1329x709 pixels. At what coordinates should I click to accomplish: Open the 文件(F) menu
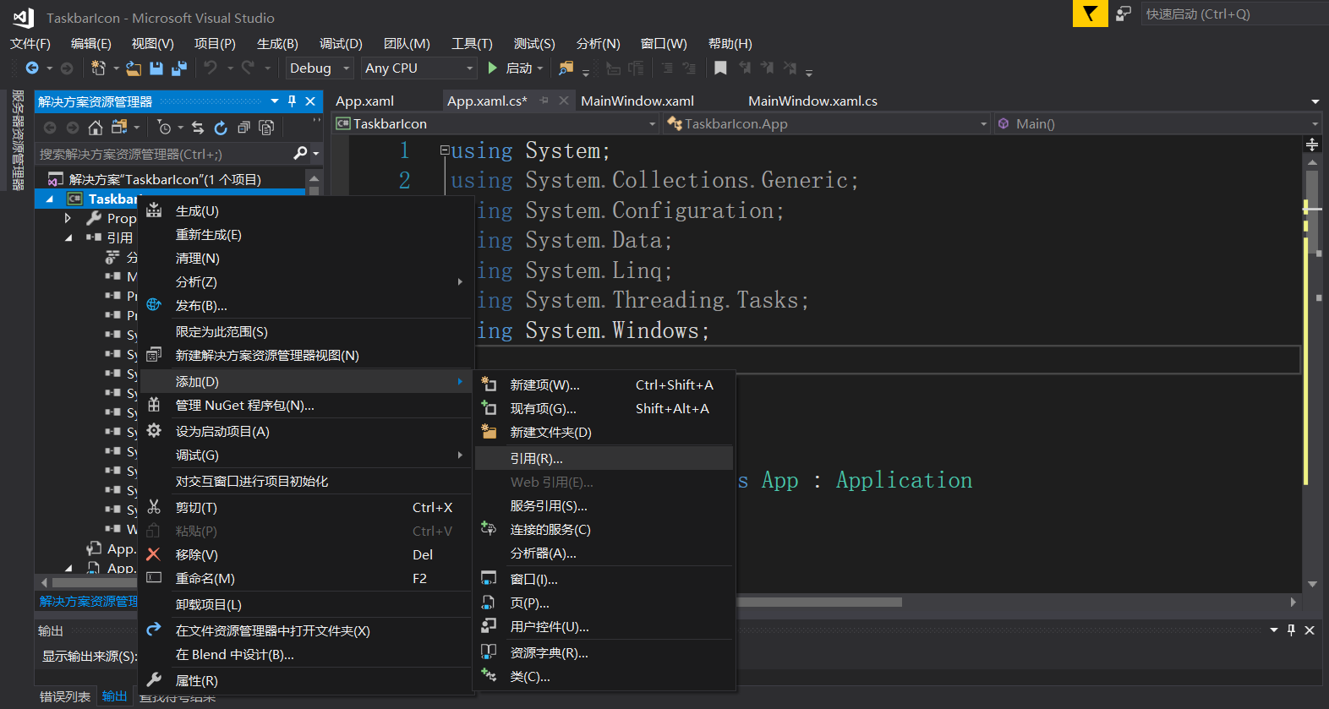pyautogui.click(x=30, y=44)
